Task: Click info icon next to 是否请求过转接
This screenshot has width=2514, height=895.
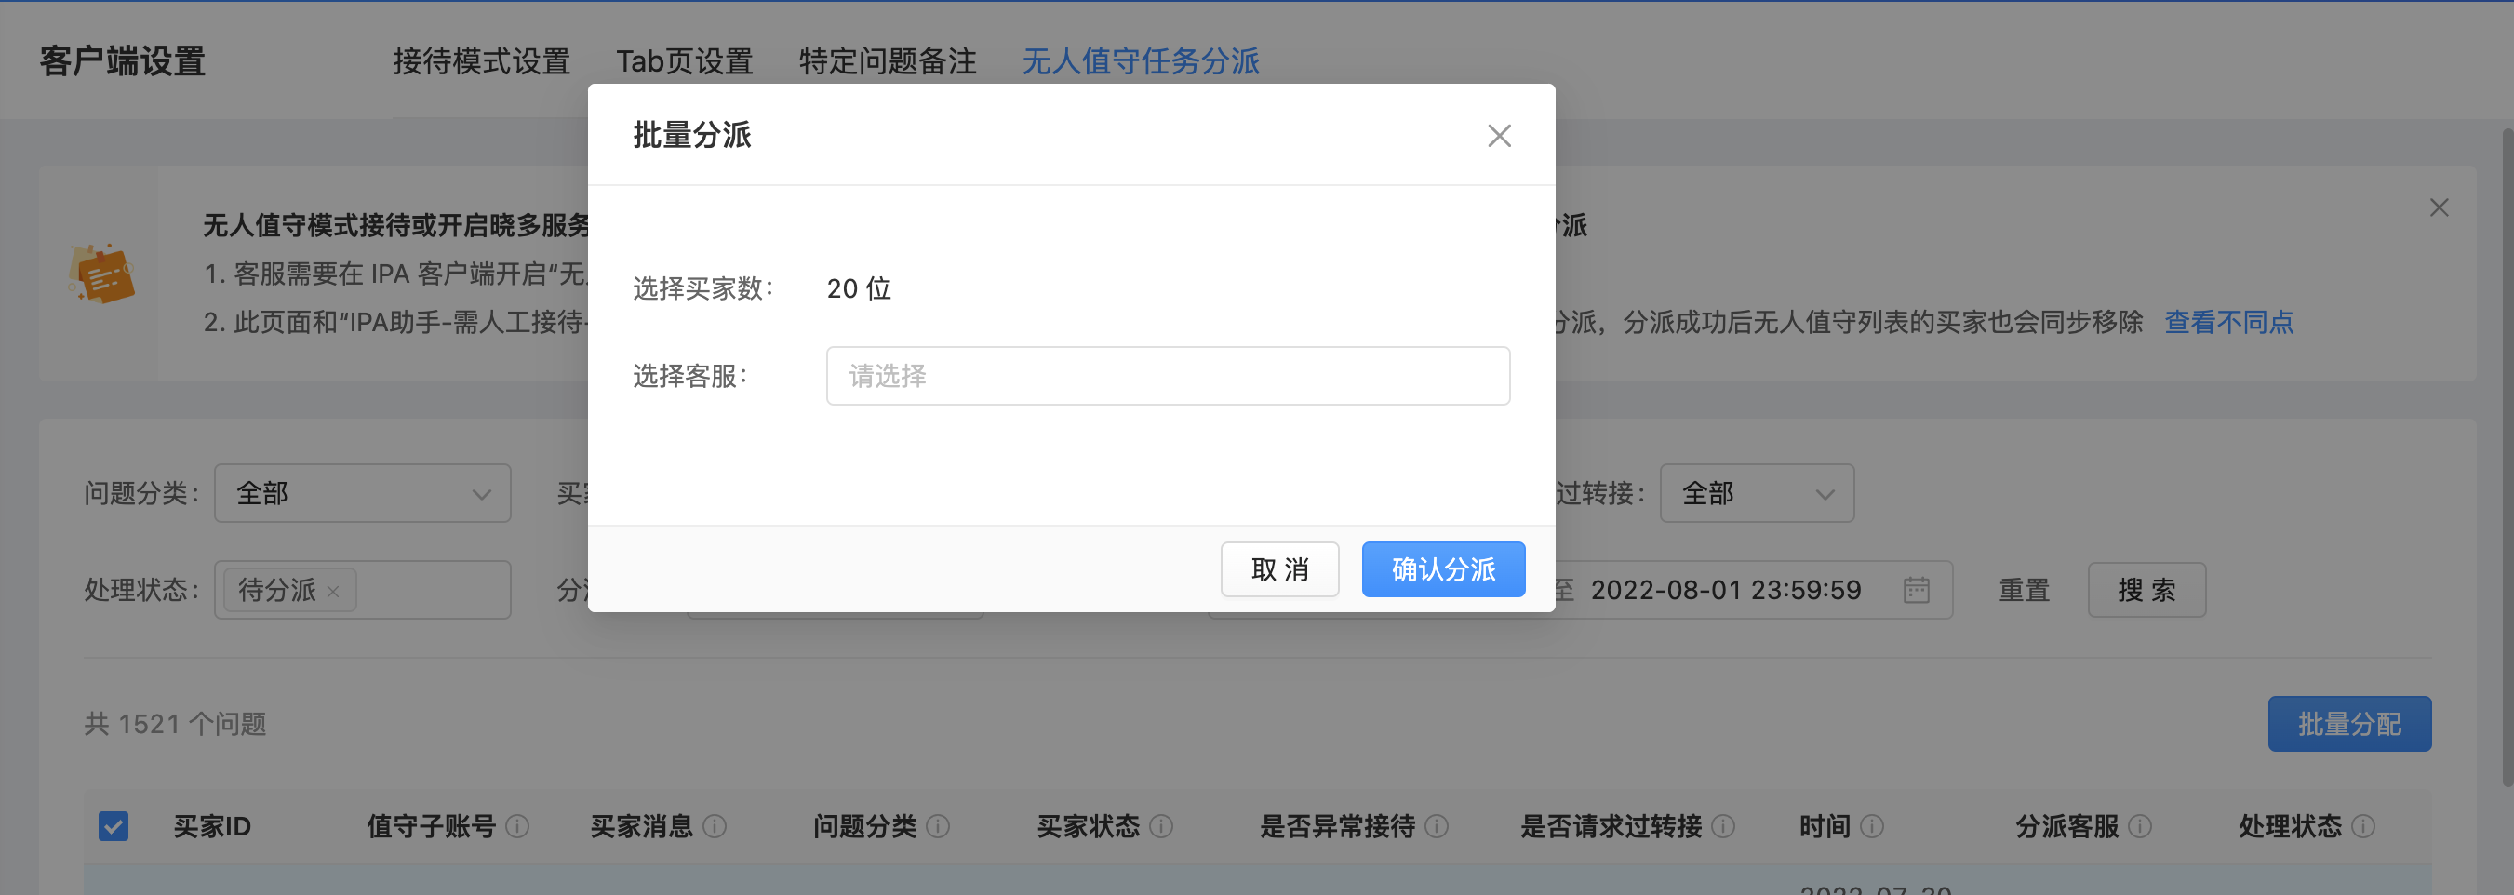Action: 1722,827
